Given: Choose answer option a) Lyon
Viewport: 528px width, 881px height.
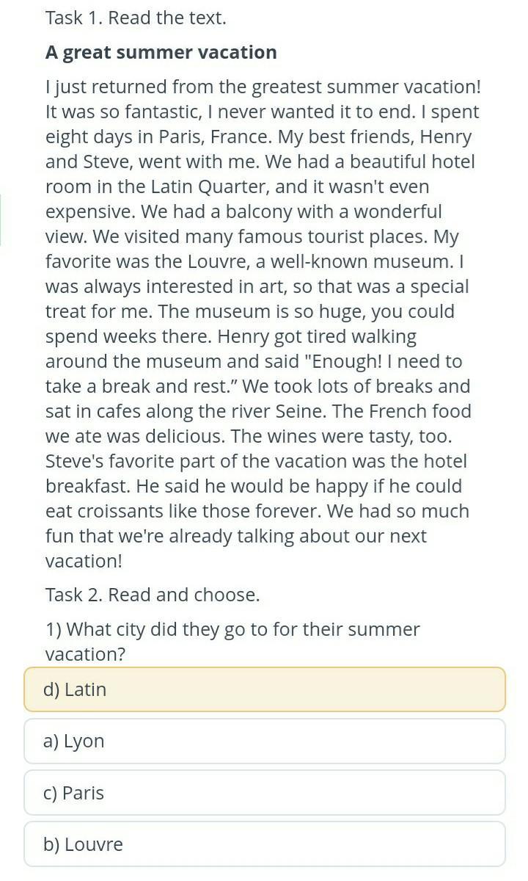Looking at the screenshot, I should click(x=264, y=741).
